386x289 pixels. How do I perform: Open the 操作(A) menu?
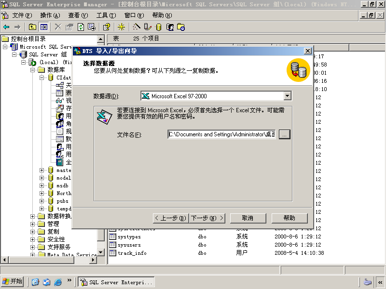point(50,15)
